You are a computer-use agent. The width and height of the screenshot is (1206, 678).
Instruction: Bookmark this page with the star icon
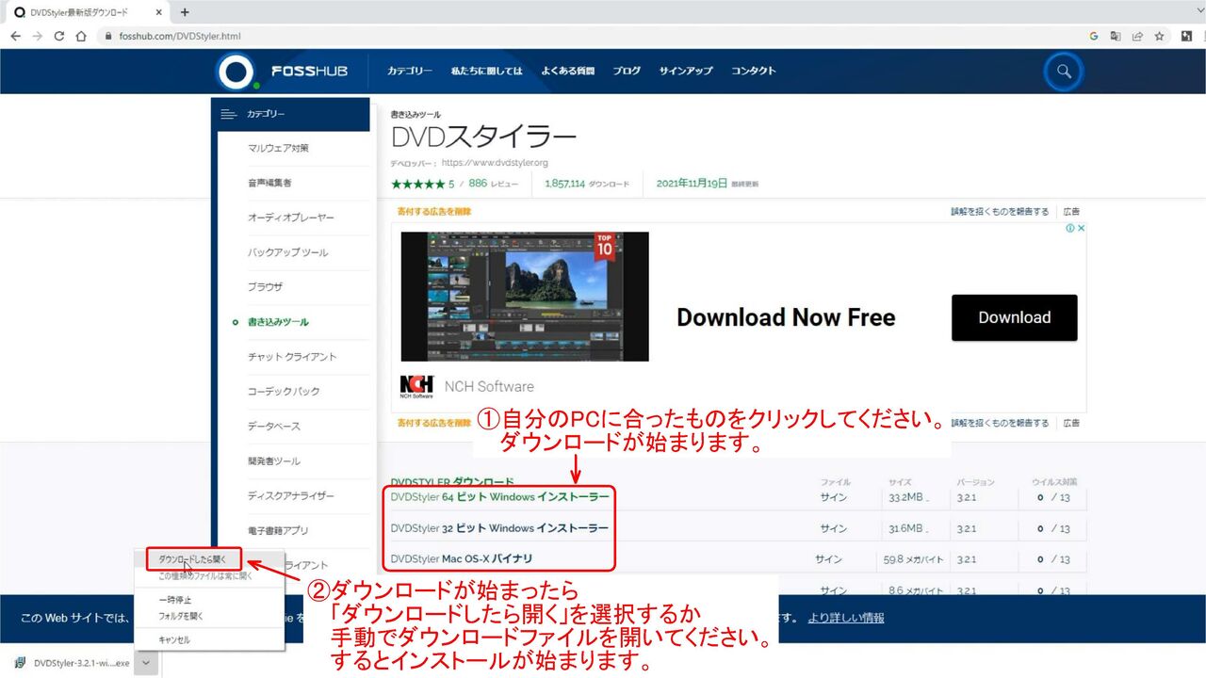[1160, 36]
